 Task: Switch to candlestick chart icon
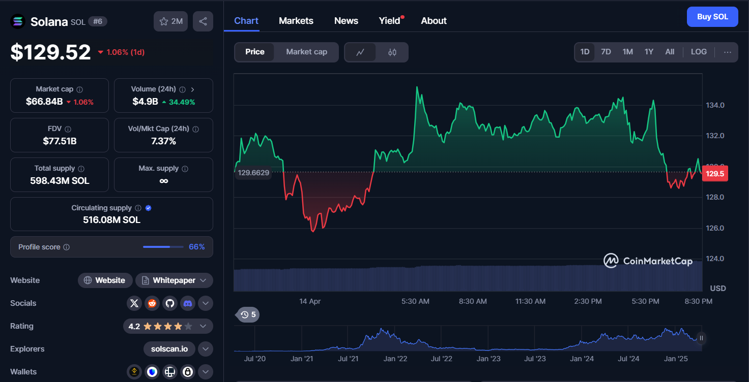[392, 52]
